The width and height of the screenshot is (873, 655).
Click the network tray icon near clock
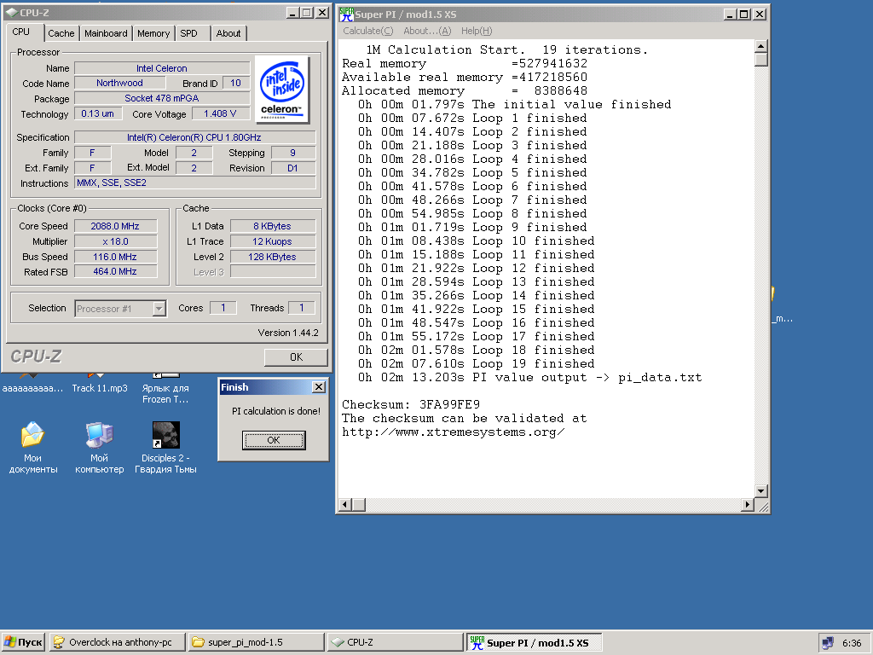[828, 643]
